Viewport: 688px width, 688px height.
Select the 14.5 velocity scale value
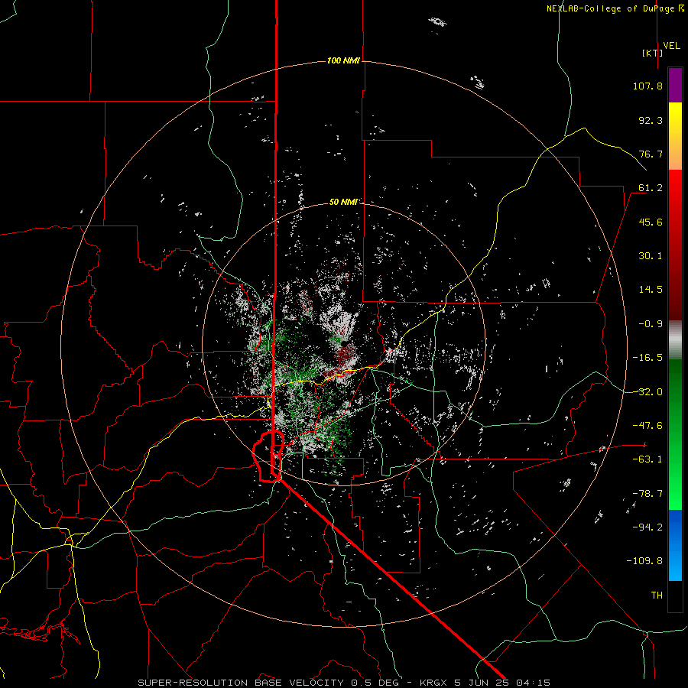coord(651,290)
